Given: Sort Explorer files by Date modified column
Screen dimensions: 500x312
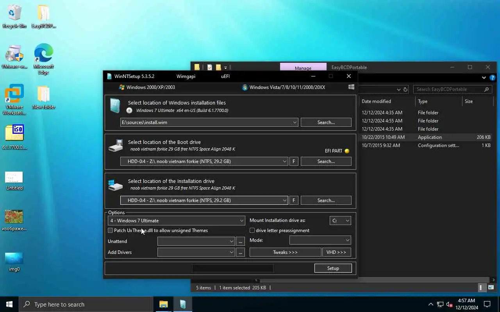Looking at the screenshot, I should (387, 101).
